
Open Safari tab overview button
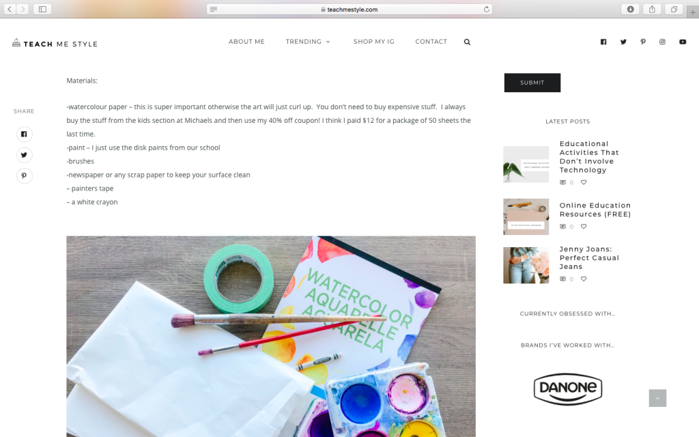(x=674, y=9)
